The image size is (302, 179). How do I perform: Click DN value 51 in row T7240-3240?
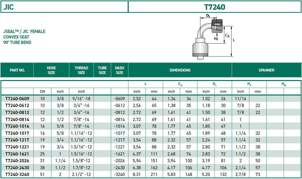(x=42, y=174)
